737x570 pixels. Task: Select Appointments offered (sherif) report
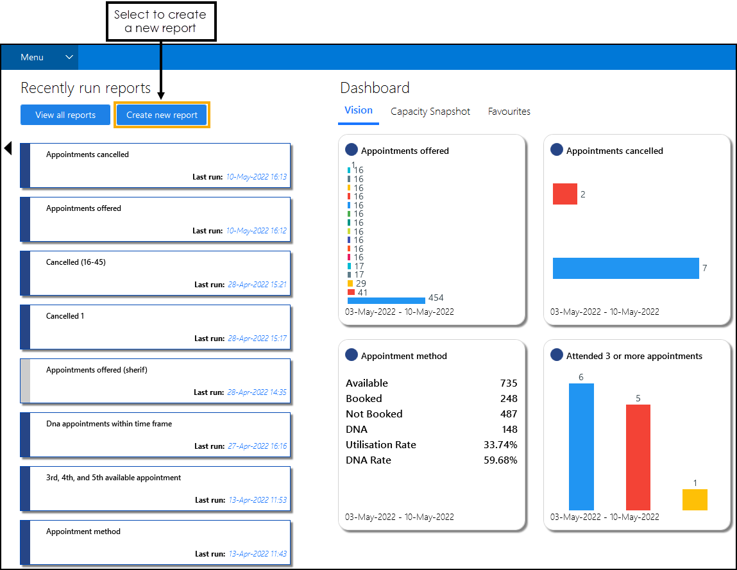point(156,381)
